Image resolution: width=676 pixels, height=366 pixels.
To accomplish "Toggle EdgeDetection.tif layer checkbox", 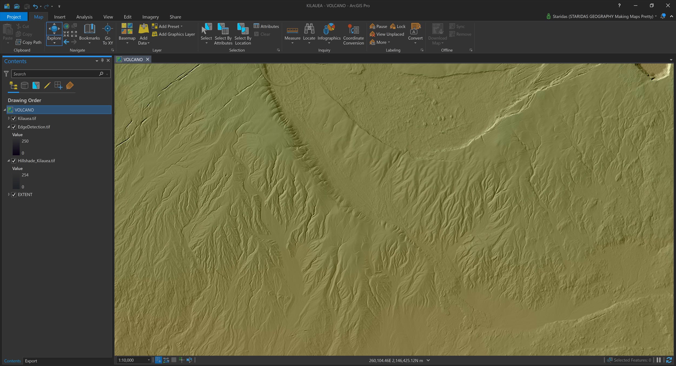I will tap(14, 127).
